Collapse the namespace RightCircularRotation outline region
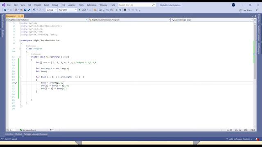Viewport: 262px width, 147px height. point(20,40)
